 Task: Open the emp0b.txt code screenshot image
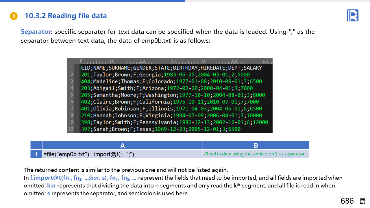click(170, 96)
